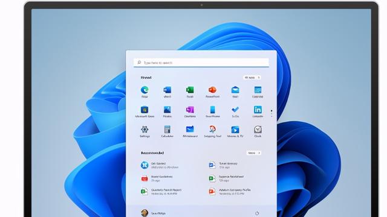
Task: Open the Get Started recommended item
Action: pyautogui.click(x=160, y=165)
